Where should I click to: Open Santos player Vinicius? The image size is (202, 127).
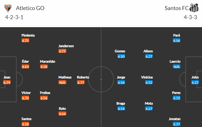(x=147, y=77)
